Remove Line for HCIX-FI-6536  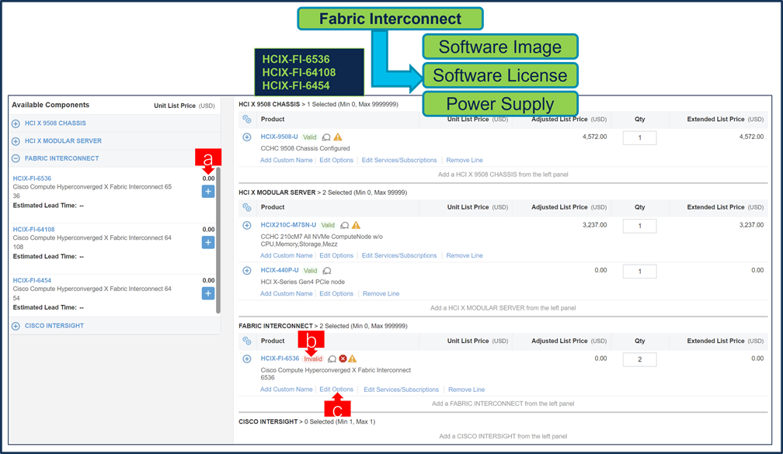click(466, 390)
